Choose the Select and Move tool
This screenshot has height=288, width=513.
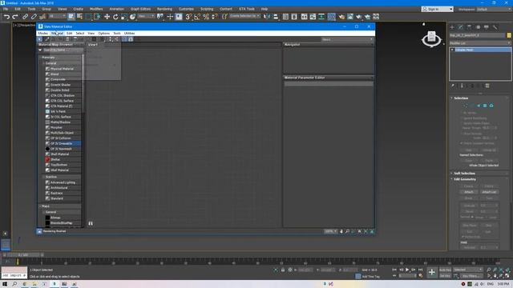click(x=107, y=17)
